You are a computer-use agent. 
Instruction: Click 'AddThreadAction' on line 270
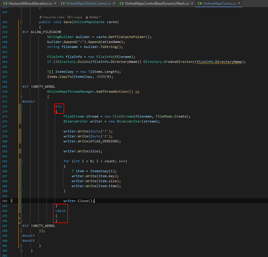click(112, 92)
